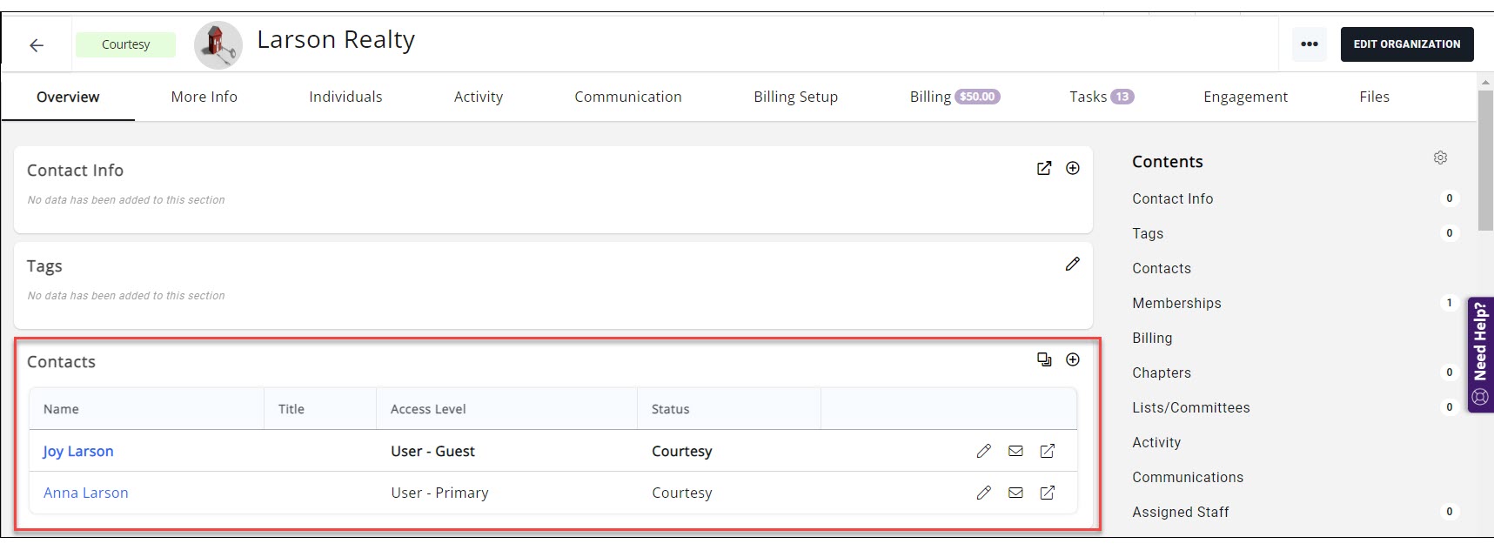1494x557 pixels.
Task: Open Contents settings gear icon
Action: [1440, 158]
